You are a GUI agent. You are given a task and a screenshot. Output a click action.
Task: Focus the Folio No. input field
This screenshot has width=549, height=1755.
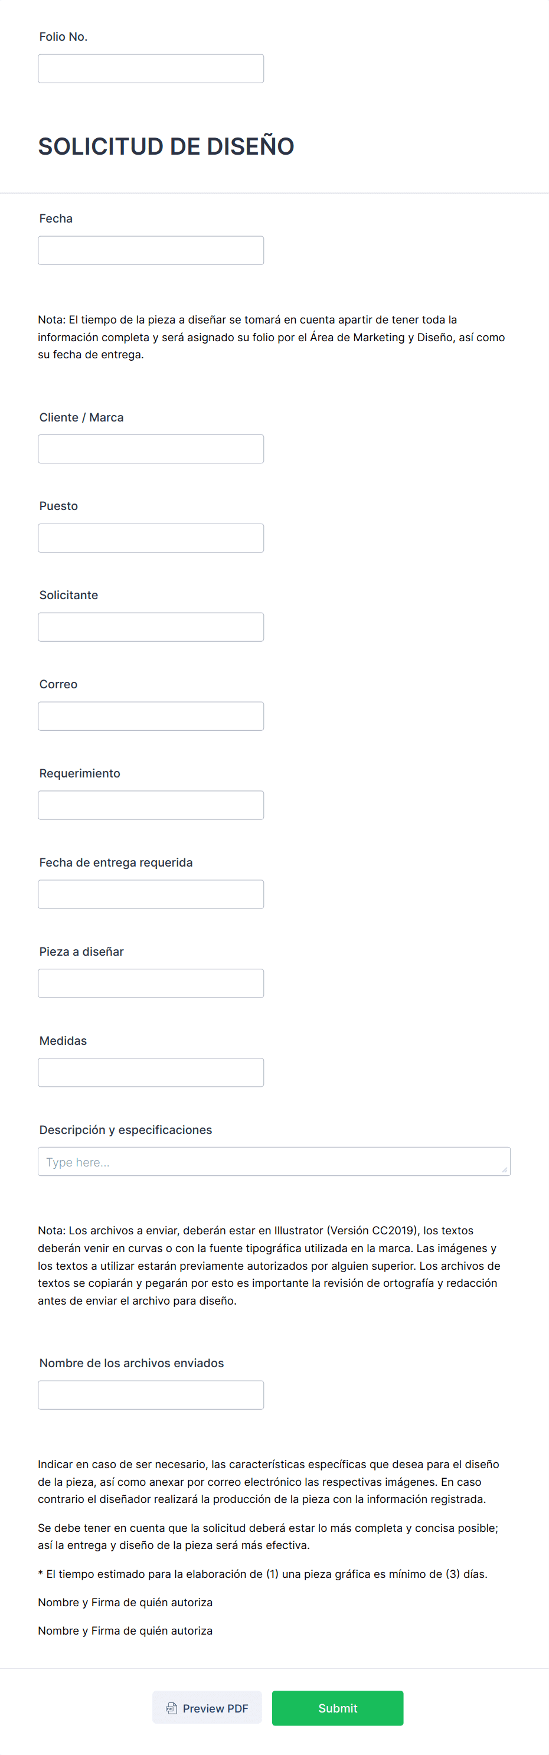151,69
